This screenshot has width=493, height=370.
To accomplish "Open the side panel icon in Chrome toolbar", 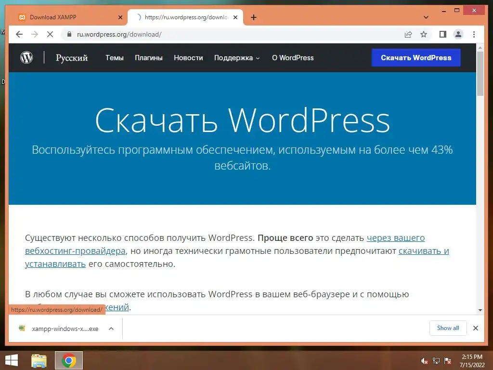I will [443, 34].
